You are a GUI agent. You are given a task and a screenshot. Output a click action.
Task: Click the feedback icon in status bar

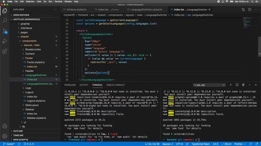251,144
